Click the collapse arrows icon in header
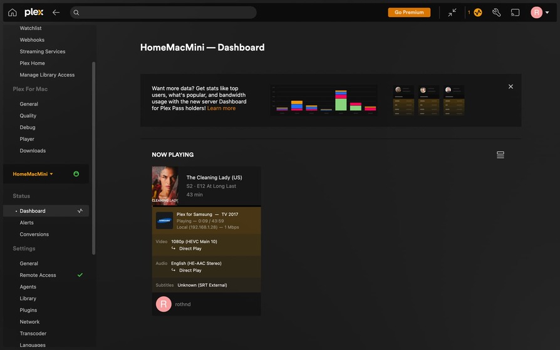Viewport: 560px width, 350px height. coord(452,13)
